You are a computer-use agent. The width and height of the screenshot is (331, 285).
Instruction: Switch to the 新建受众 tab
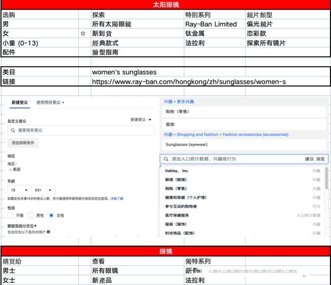click(x=20, y=102)
